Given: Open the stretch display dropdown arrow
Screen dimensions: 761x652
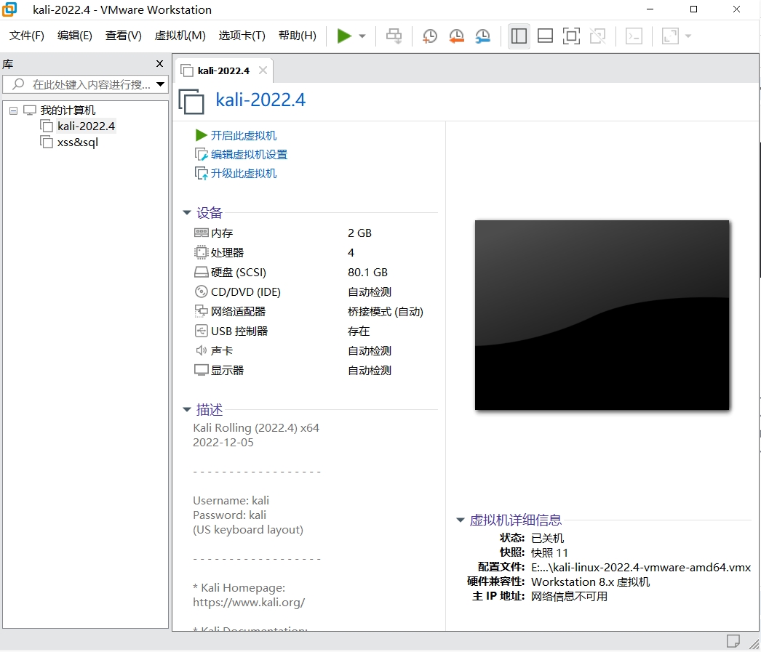Looking at the screenshot, I should click(x=688, y=36).
